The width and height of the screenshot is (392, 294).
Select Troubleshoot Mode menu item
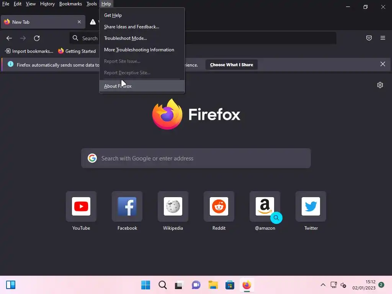[142, 38]
